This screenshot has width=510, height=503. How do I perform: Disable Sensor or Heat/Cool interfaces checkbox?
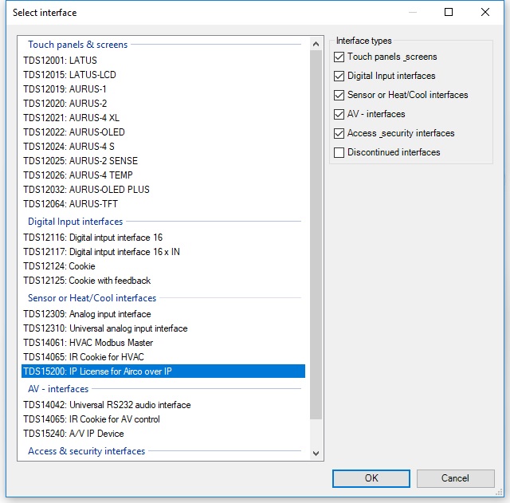(x=339, y=96)
